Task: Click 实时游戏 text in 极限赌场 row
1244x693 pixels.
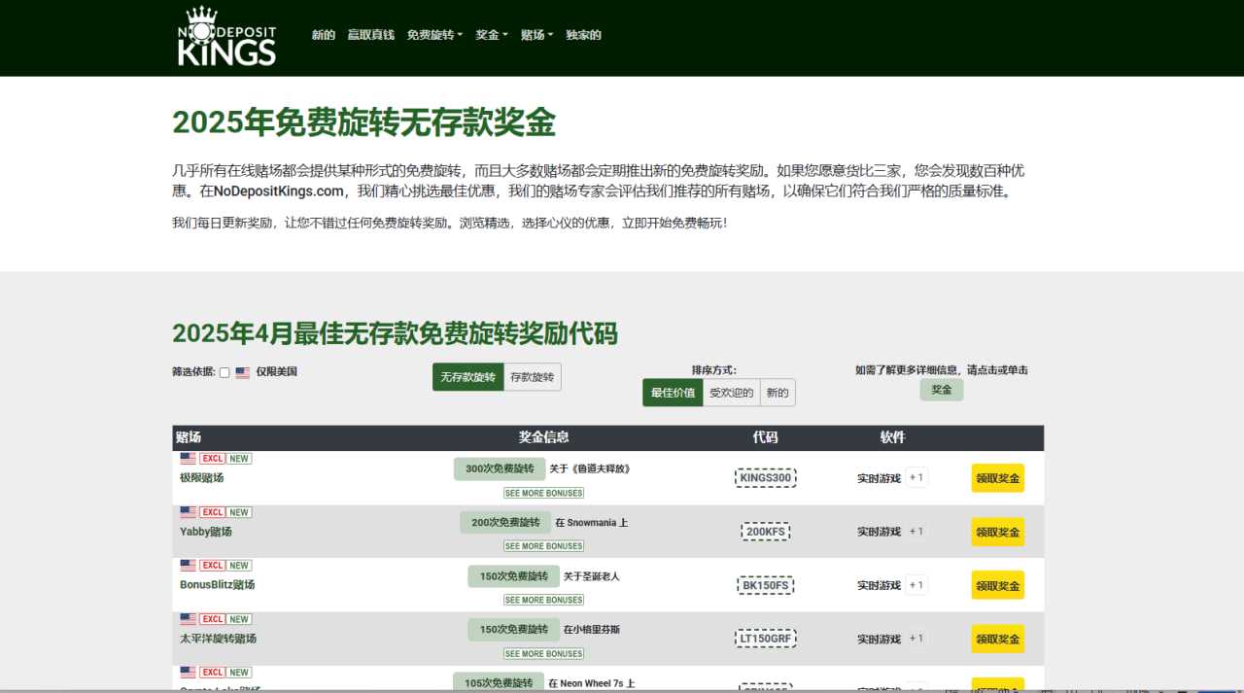Action: coord(879,478)
